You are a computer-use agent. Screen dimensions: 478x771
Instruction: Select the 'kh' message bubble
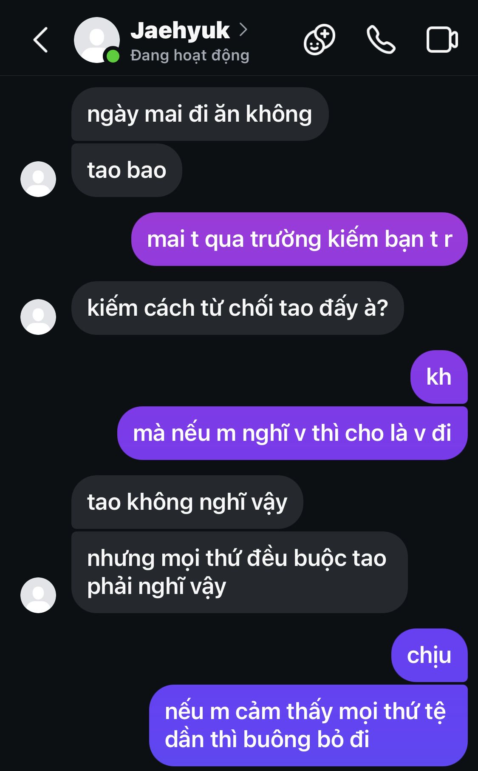tap(439, 377)
